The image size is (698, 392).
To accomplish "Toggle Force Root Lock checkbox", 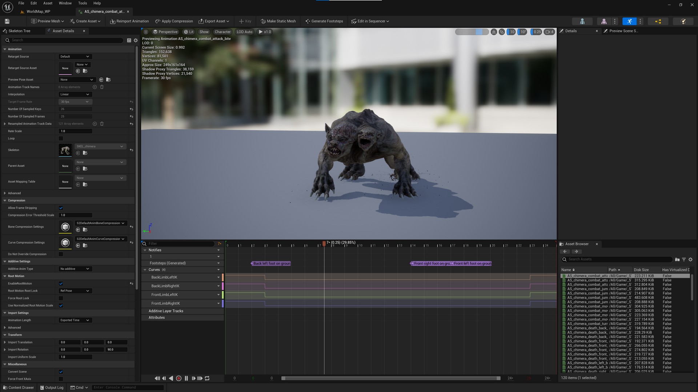I will click(61, 298).
